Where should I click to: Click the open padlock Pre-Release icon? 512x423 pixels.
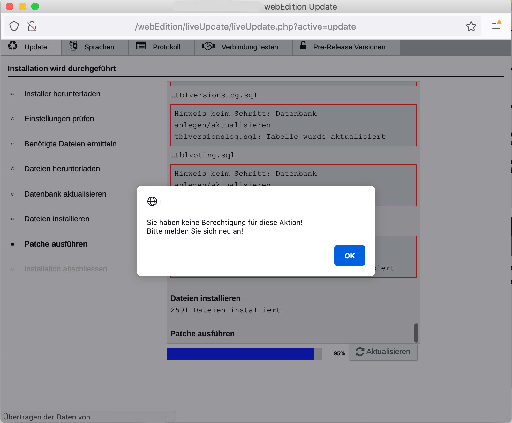(x=303, y=46)
